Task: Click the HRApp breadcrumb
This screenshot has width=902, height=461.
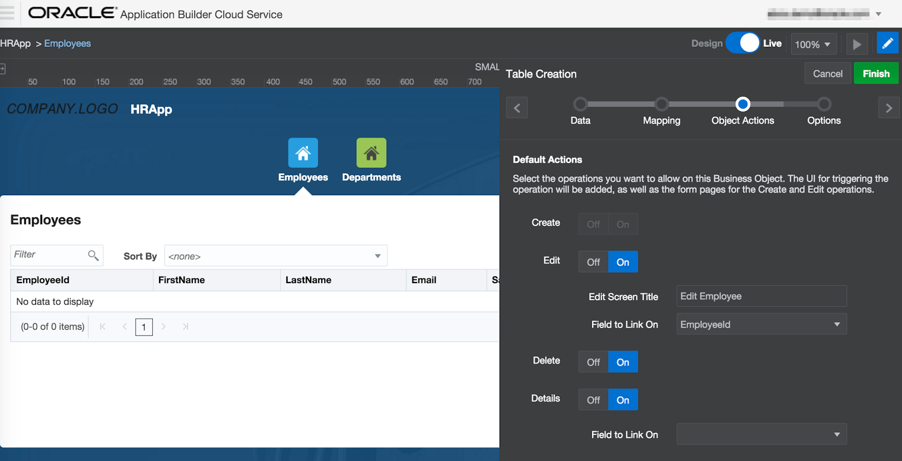Action: click(x=15, y=43)
